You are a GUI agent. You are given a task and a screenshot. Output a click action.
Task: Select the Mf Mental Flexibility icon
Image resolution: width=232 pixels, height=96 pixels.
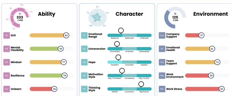(x=7, y=49)
